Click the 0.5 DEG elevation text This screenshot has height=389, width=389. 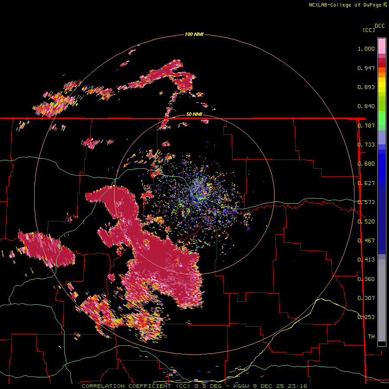click(x=208, y=386)
